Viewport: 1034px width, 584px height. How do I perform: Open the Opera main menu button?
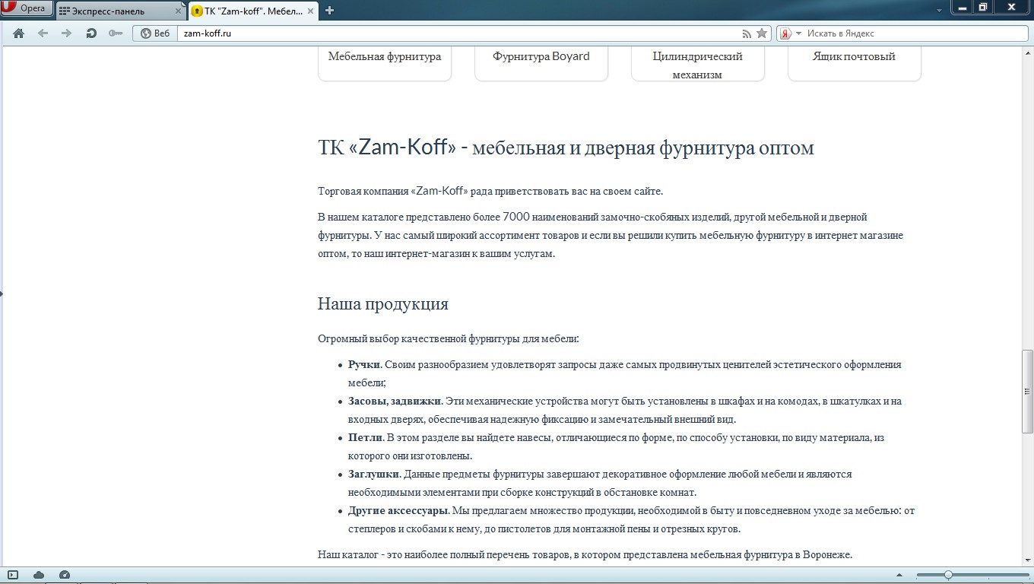tap(27, 8)
